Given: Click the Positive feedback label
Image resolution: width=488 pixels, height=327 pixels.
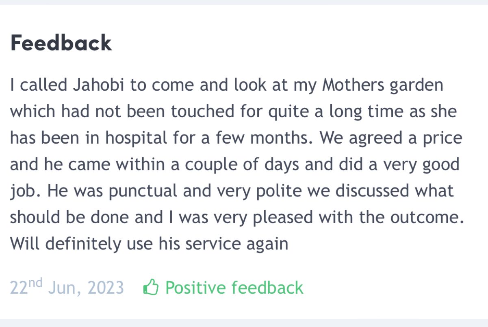Looking at the screenshot, I should coord(234,288).
